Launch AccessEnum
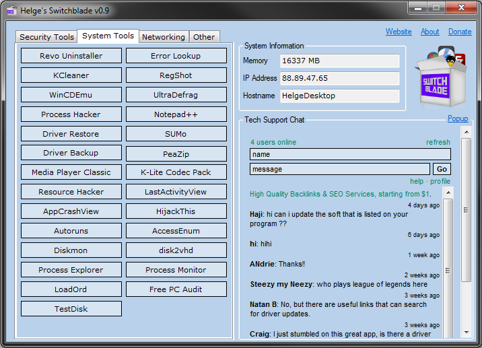Image resolution: width=482 pixels, height=348 pixels. point(176,231)
